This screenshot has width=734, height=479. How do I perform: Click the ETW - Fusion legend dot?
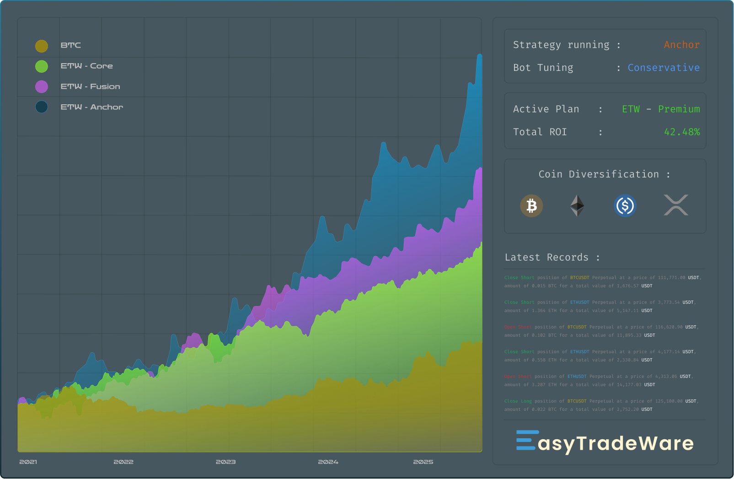41,86
